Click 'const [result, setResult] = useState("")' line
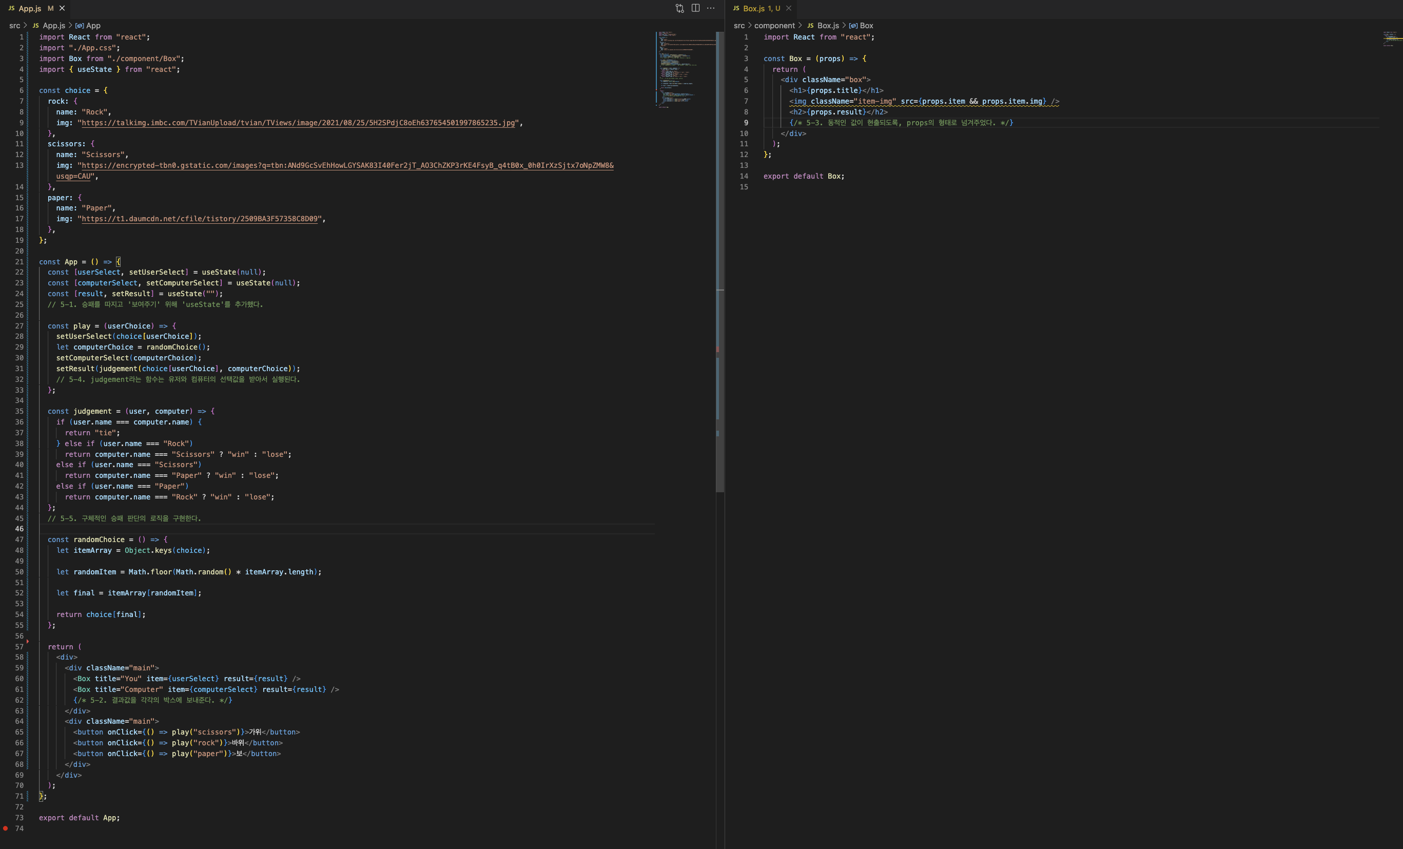This screenshot has height=849, width=1403. tap(135, 294)
